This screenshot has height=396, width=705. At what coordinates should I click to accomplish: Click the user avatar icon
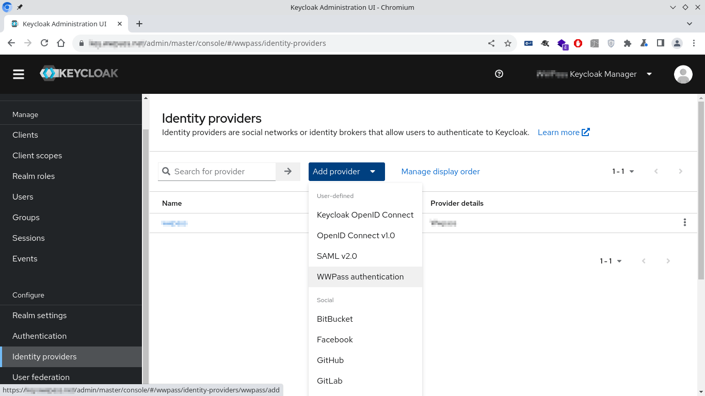point(683,74)
